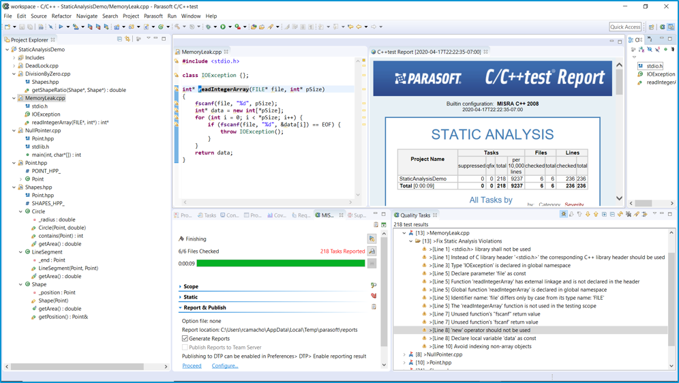Open the Parasoft menu

(153, 16)
